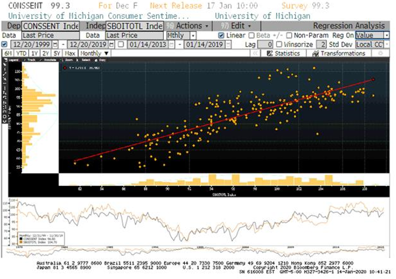Activate the Annotate chart tool
This screenshot has height=279, width=396.
(50, 60)
